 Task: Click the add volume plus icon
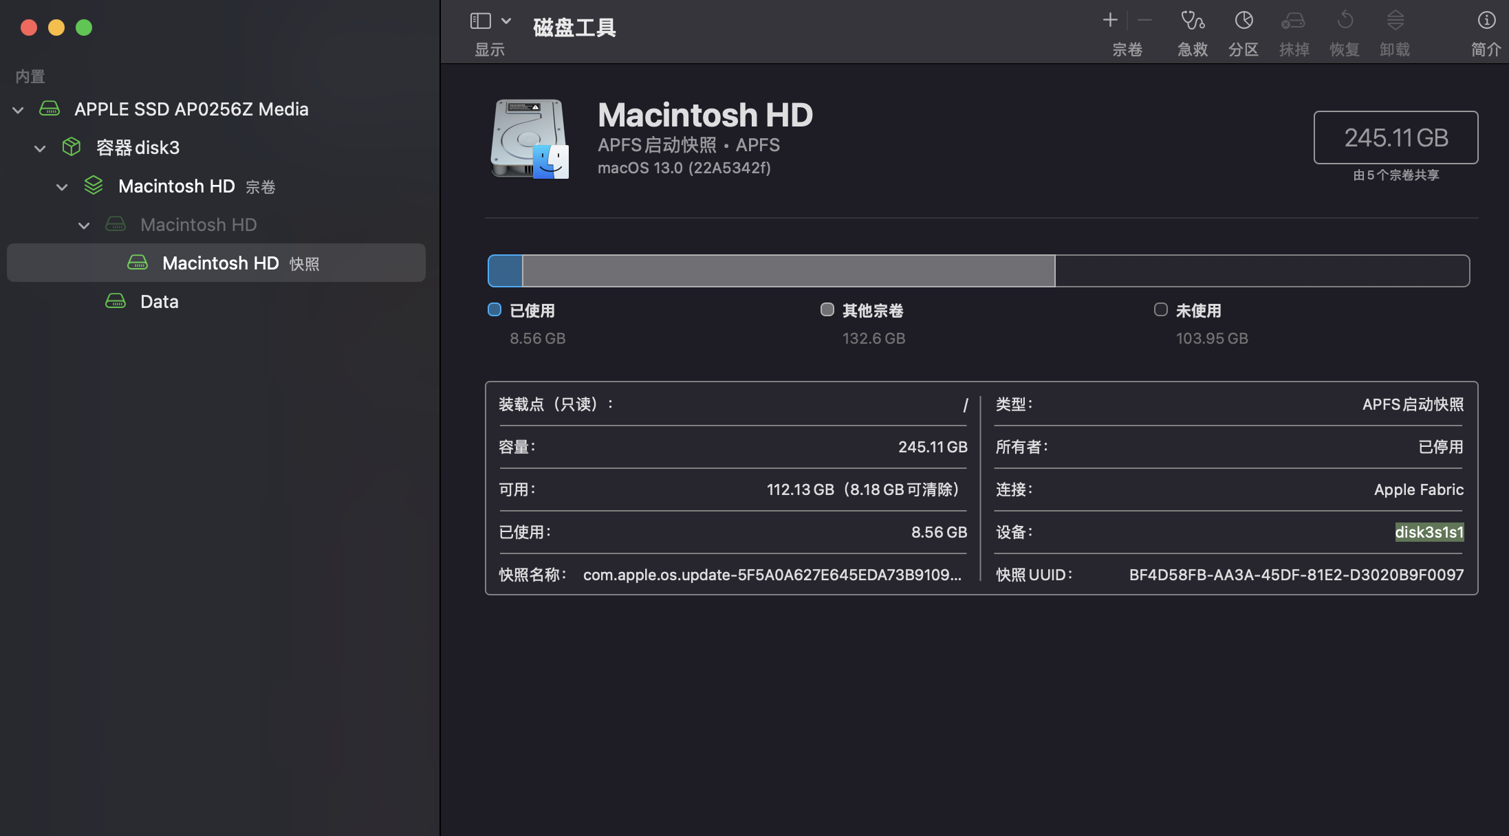(1109, 21)
